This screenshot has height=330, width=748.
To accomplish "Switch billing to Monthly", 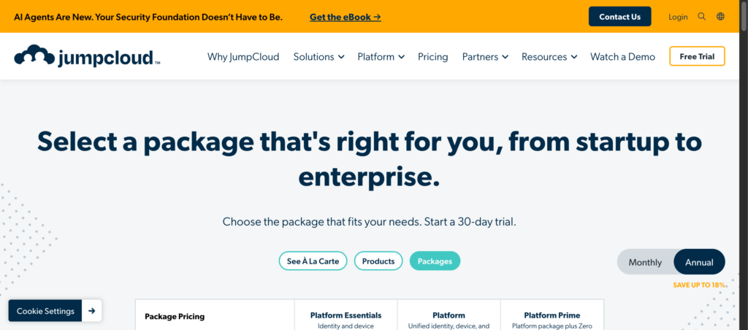I will pyautogui.click(x=645, y=262).
